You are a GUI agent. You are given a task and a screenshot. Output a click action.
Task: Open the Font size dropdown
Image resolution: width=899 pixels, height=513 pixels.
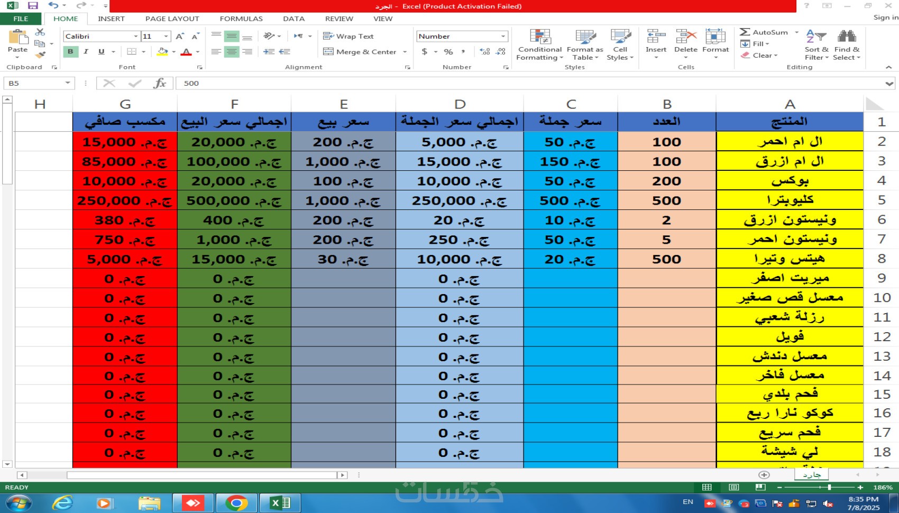tap(167, 36)
